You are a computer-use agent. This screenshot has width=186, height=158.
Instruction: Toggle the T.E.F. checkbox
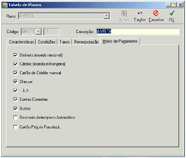(15, 90)
